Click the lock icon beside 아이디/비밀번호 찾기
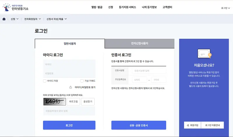This screenshot has height=137, width=233. (x=71, y=87)
